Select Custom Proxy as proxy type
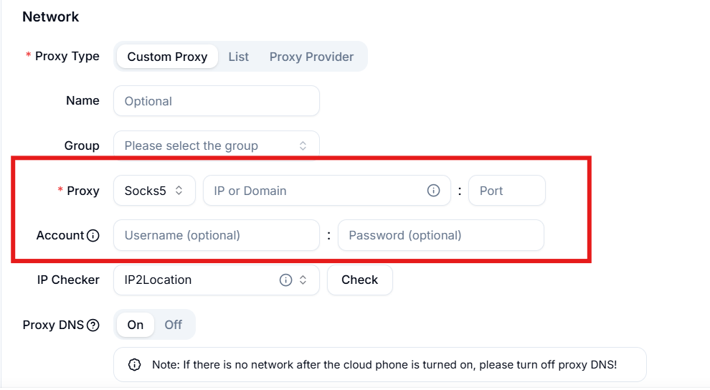710x390 pixels. tap(167, 57)
